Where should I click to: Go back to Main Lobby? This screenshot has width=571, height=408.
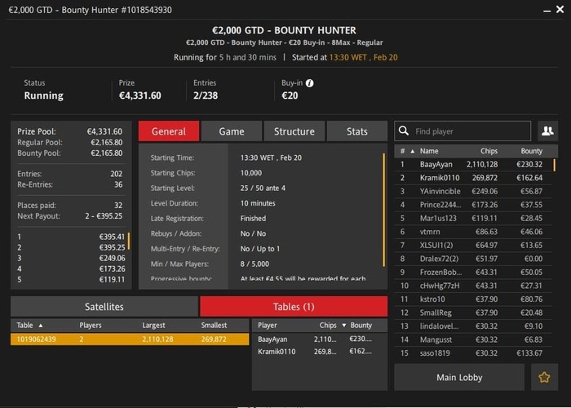459,377
